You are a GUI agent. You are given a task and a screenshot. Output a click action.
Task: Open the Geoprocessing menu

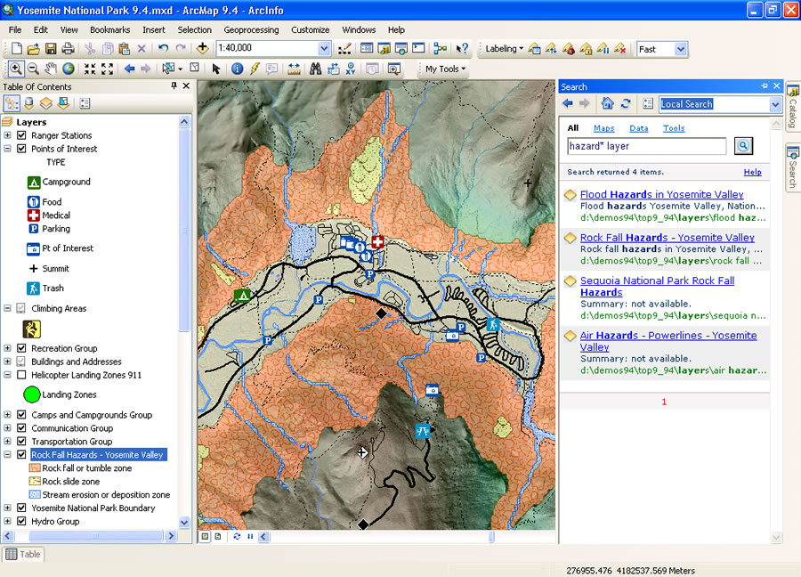pyautogui.click(x=251, y=29)
